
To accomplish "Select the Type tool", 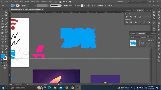I will point(3,21).
